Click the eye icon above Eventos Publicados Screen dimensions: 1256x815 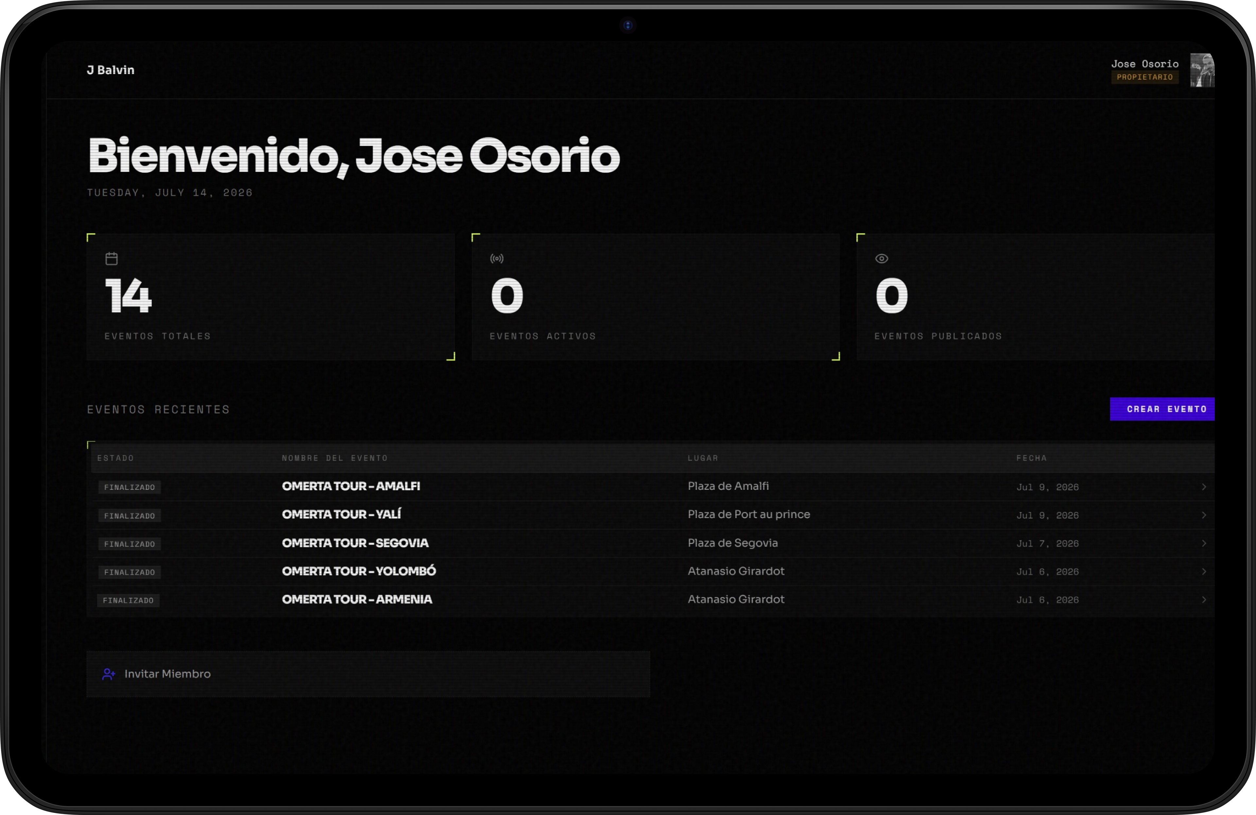tap(881, 258)
